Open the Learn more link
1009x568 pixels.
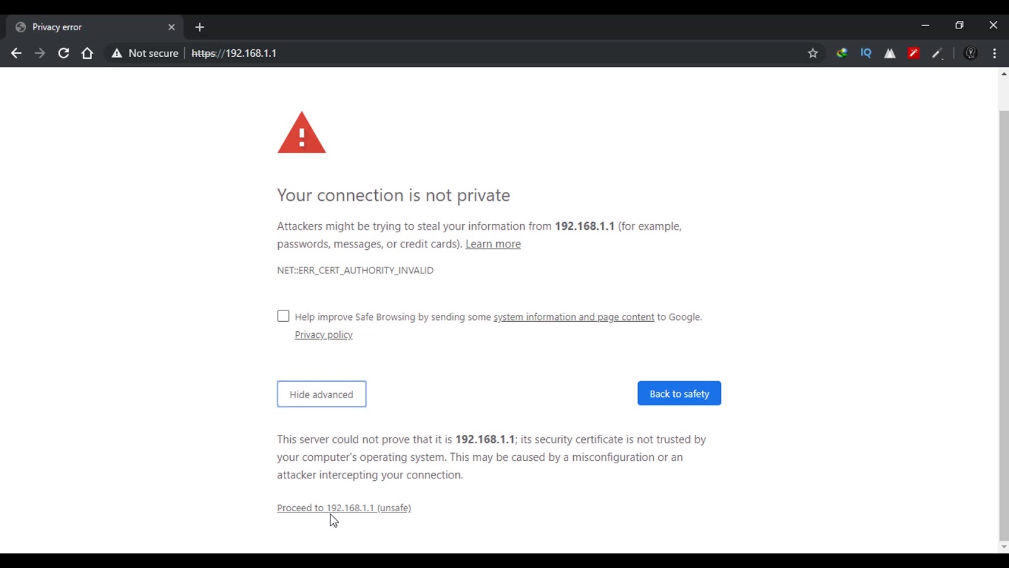[493, 244]
